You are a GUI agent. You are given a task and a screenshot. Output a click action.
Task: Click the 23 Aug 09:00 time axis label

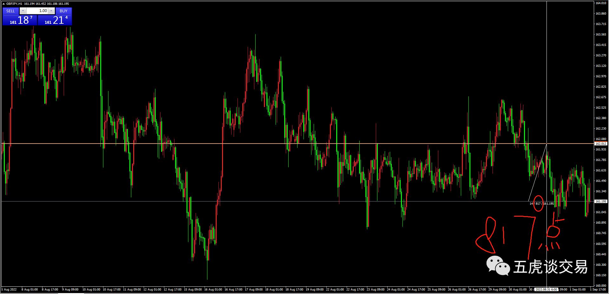coord(376,290)
